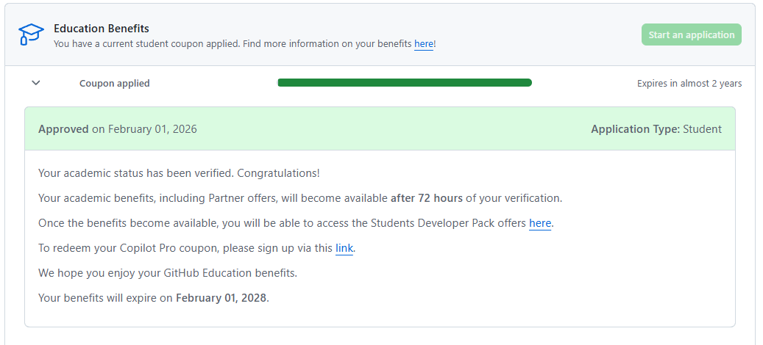The width and height of the screenshot is (763, 345).
Task: Click the academic status verified message
Action: coord(179,173)
